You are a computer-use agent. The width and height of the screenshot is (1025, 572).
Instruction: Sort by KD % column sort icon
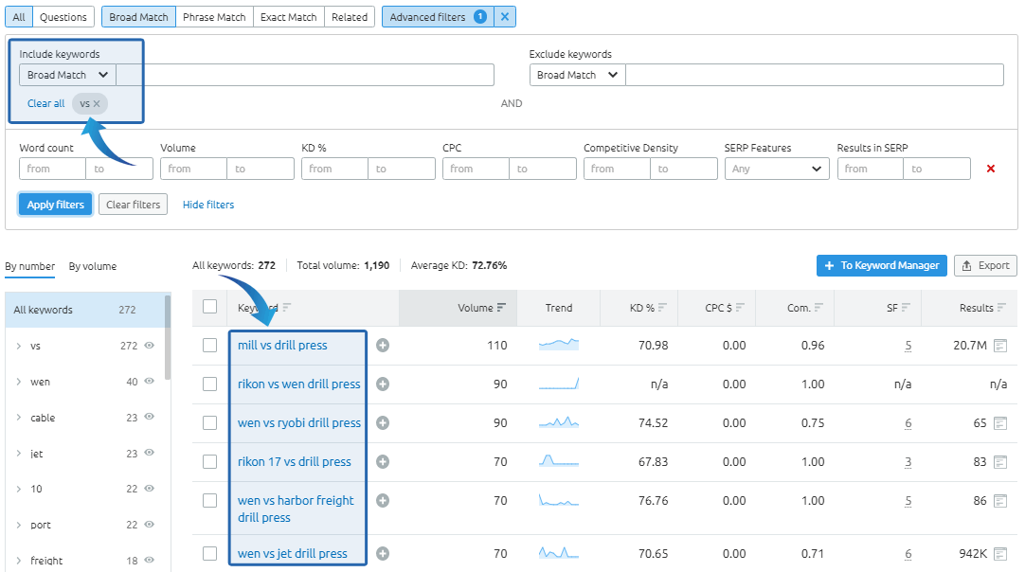[x=663, y=307]
